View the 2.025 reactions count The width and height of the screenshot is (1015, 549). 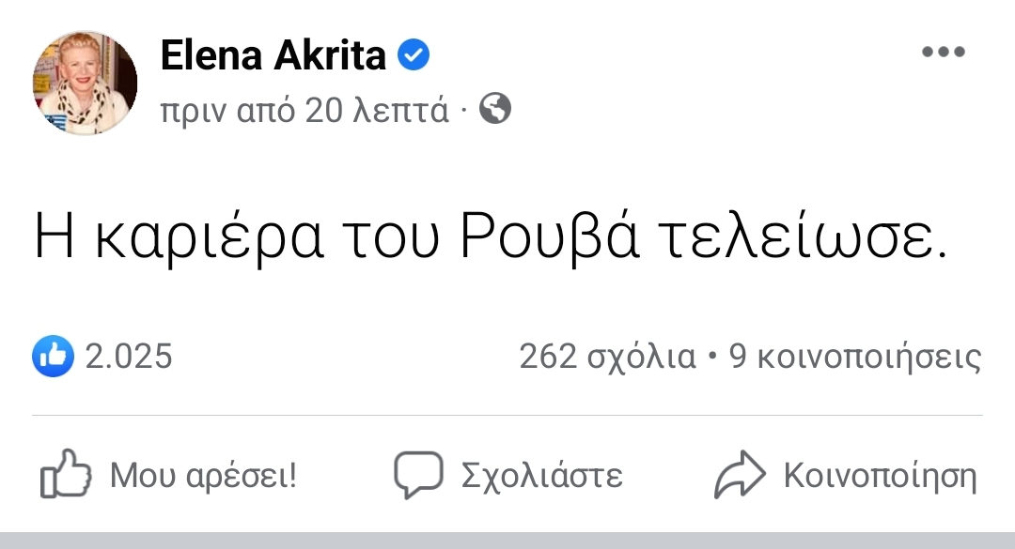(129, 357)
